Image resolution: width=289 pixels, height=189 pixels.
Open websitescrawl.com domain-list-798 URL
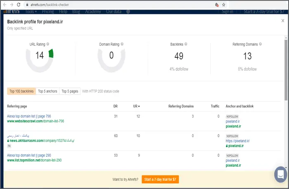click(x=36, y=121)
